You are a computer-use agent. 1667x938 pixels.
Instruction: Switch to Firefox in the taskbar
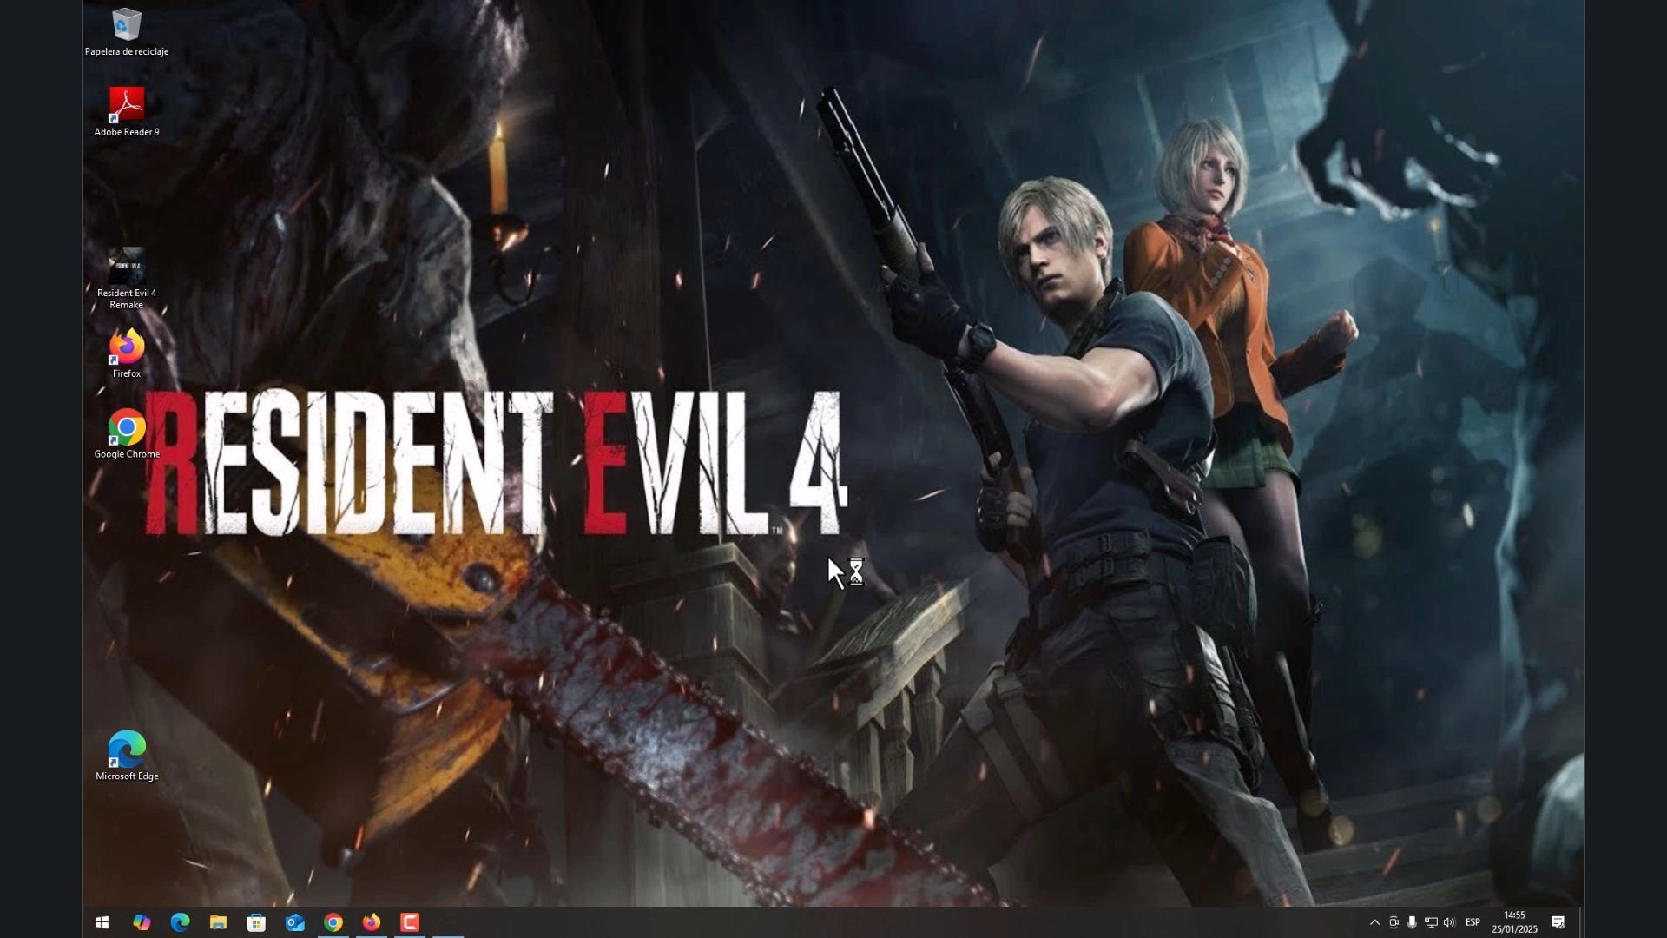372,922
